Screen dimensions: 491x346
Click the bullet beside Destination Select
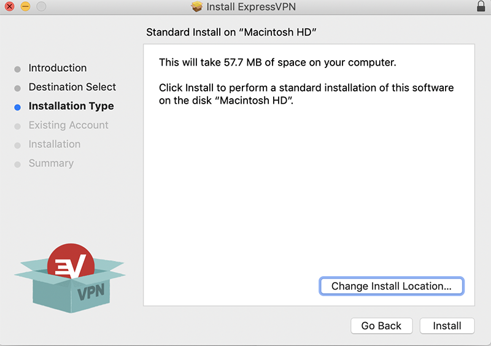pos(18,88)
